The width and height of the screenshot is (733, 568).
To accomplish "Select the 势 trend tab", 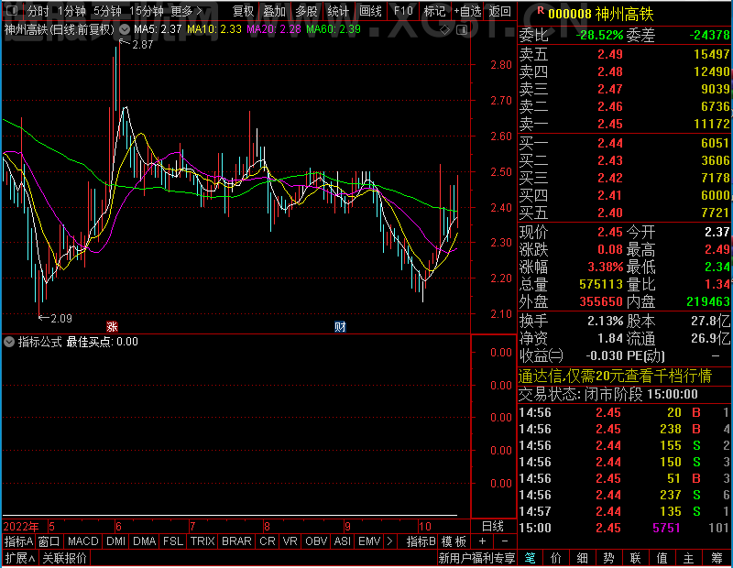I will [x=608, y=558].
